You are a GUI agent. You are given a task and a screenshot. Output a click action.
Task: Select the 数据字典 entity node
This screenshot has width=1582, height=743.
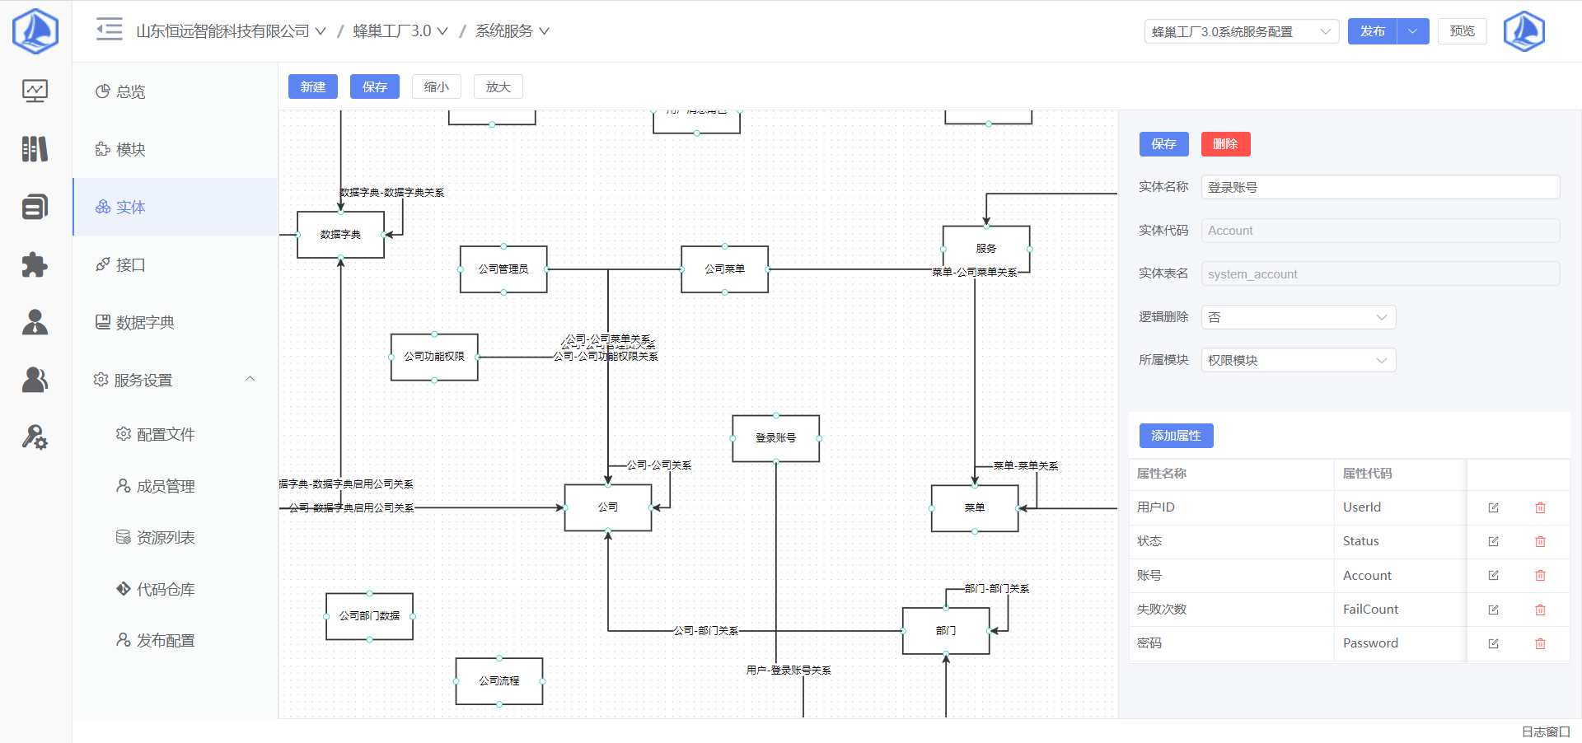click(340, 235)
